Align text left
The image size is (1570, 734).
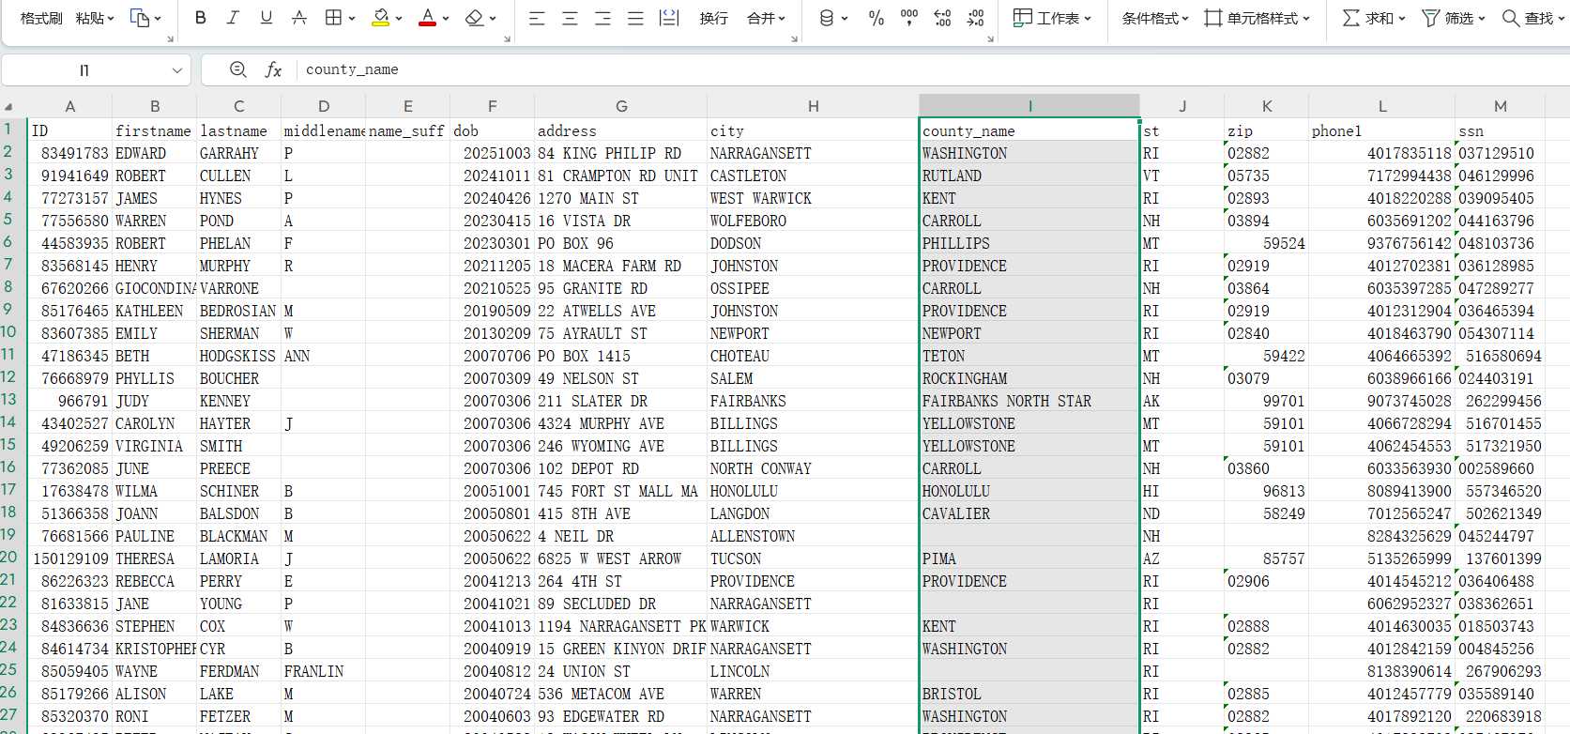537,18
